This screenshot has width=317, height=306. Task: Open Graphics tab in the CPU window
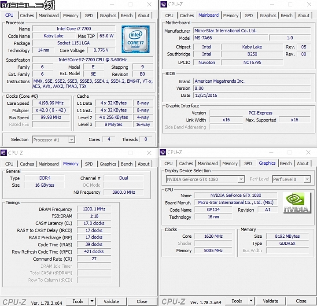tap(108, 15)
